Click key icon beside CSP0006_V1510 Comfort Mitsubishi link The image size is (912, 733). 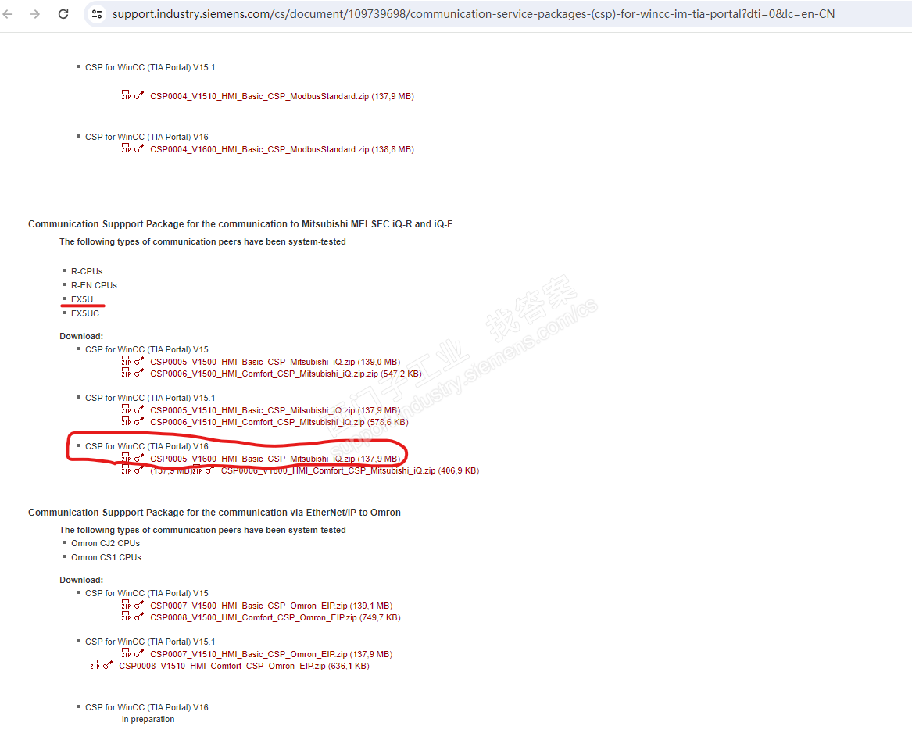click(139, 421)
